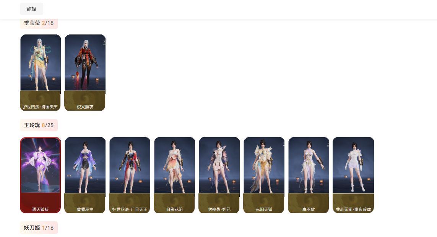Click the 日影花阴 name caption
The image size is (437, 237).
pyautogui.click(x=174, y=209)
